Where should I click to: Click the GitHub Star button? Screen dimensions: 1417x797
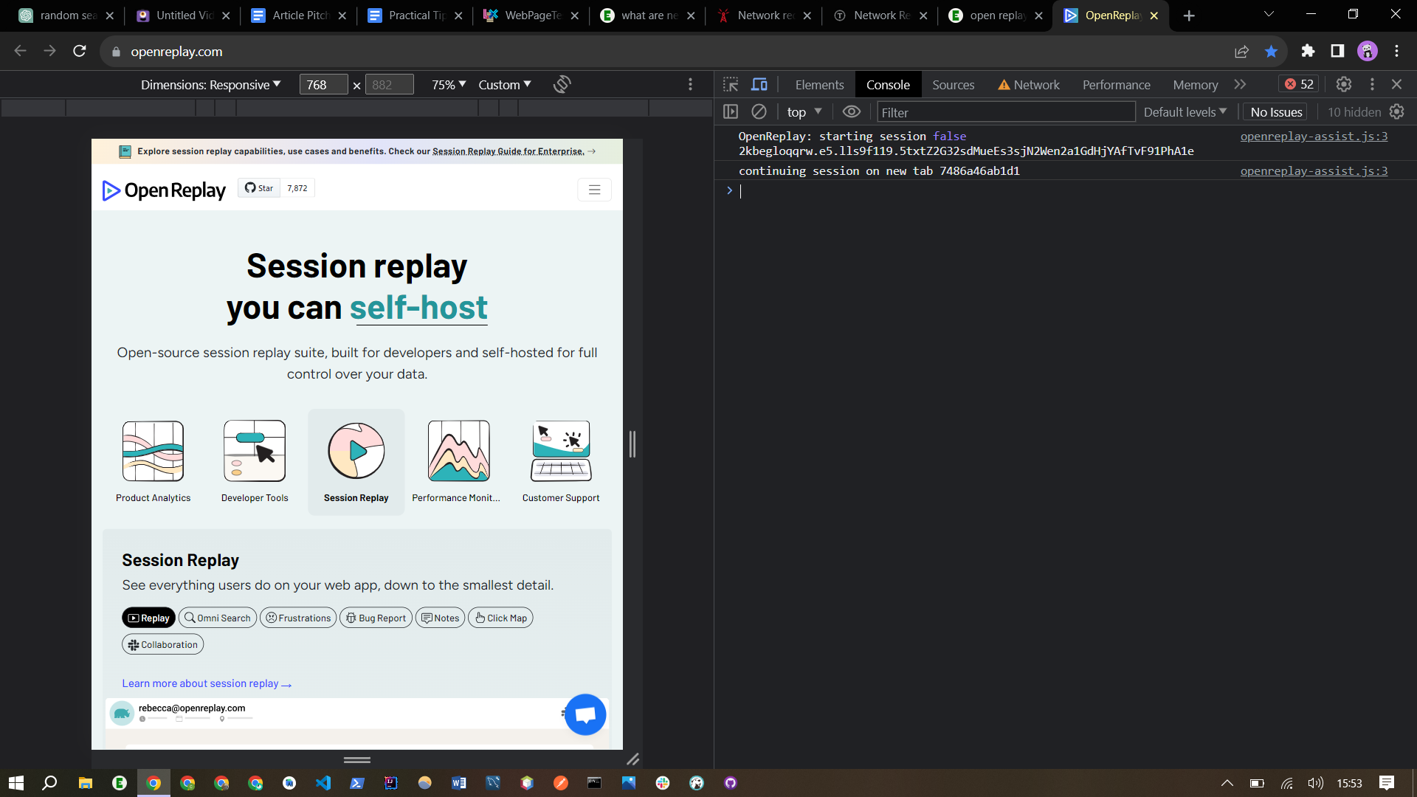[259, 188]
